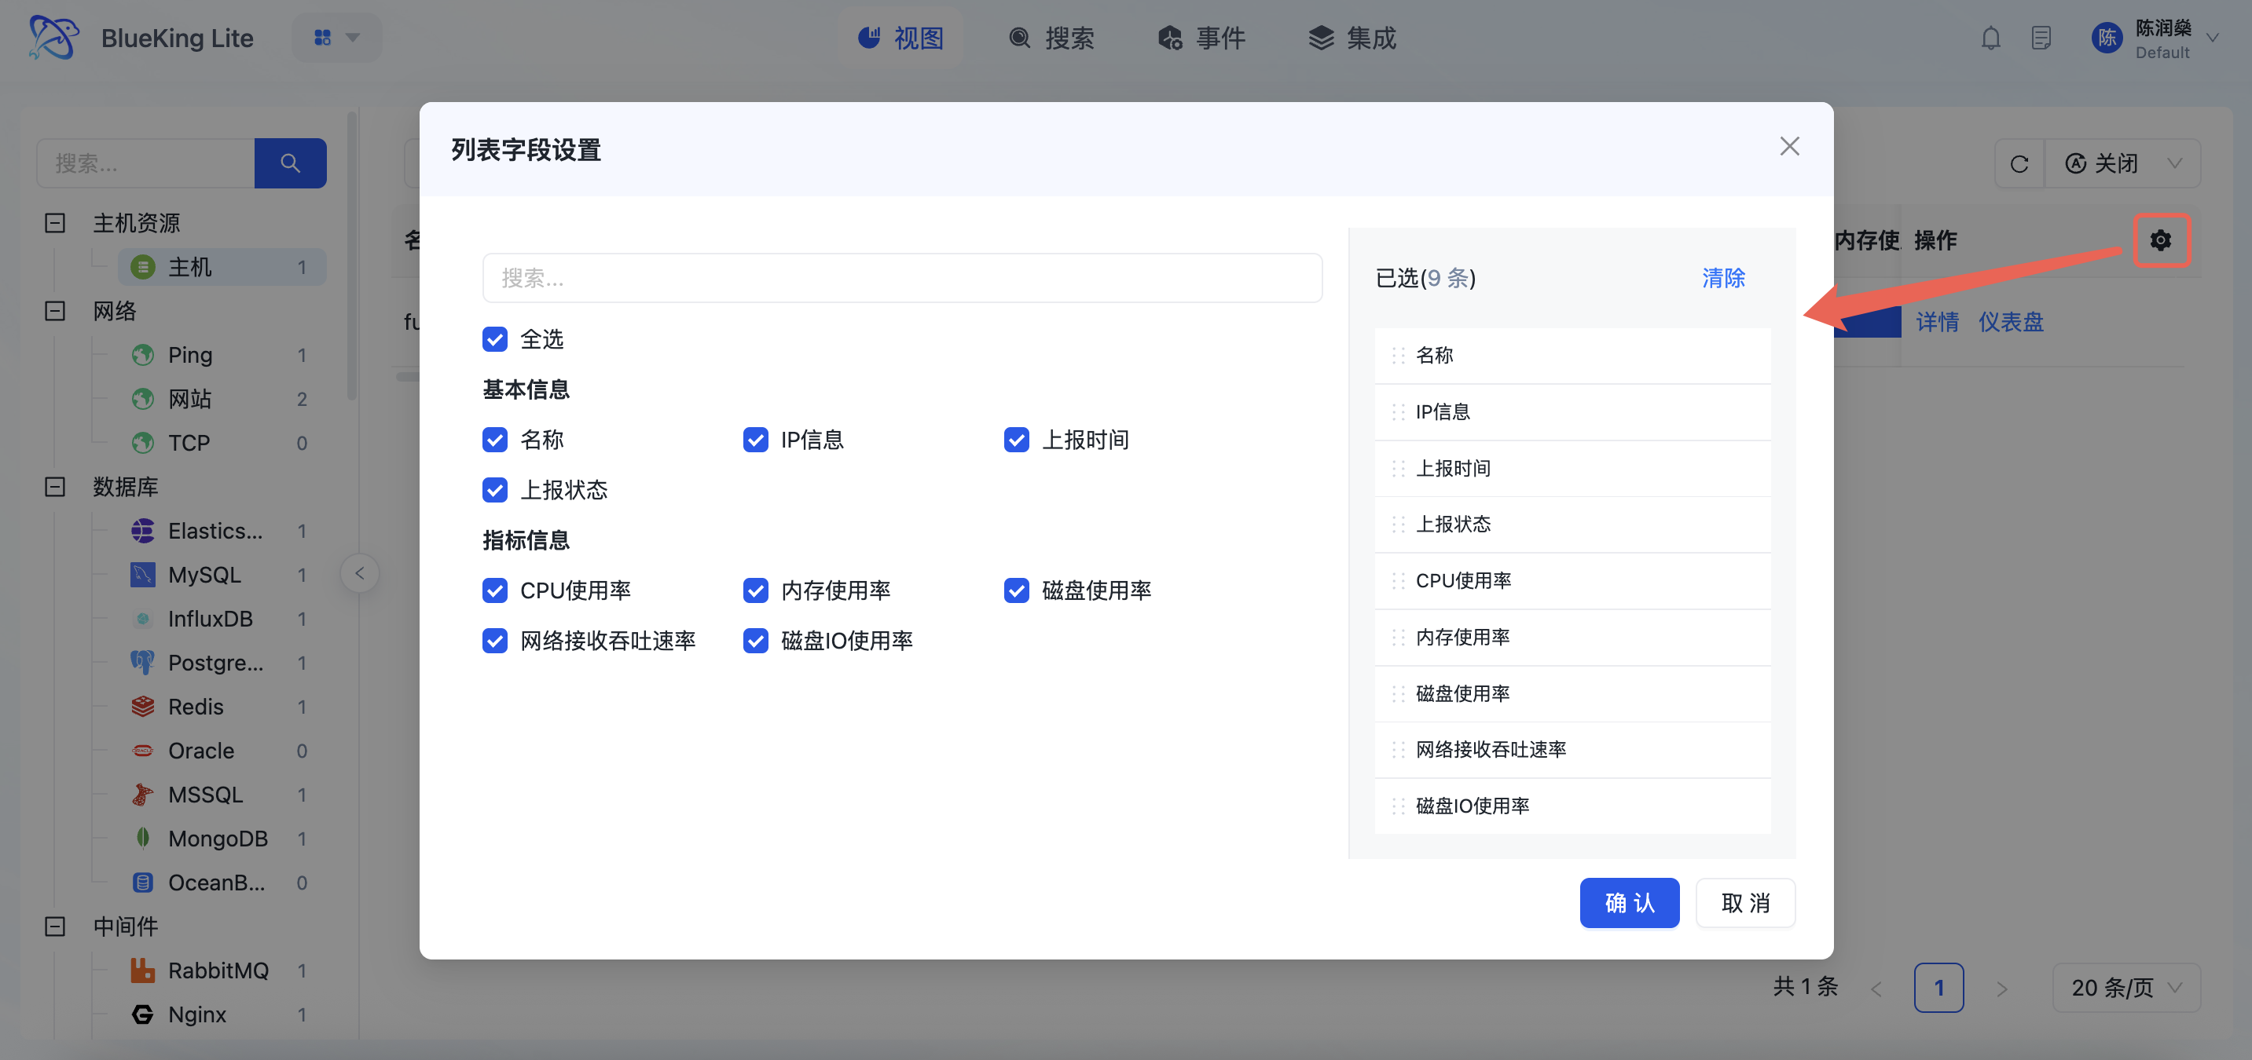Open the notification bell icon
Viewport: 2252px width, 1060px height.
[x=1990, y=38]
